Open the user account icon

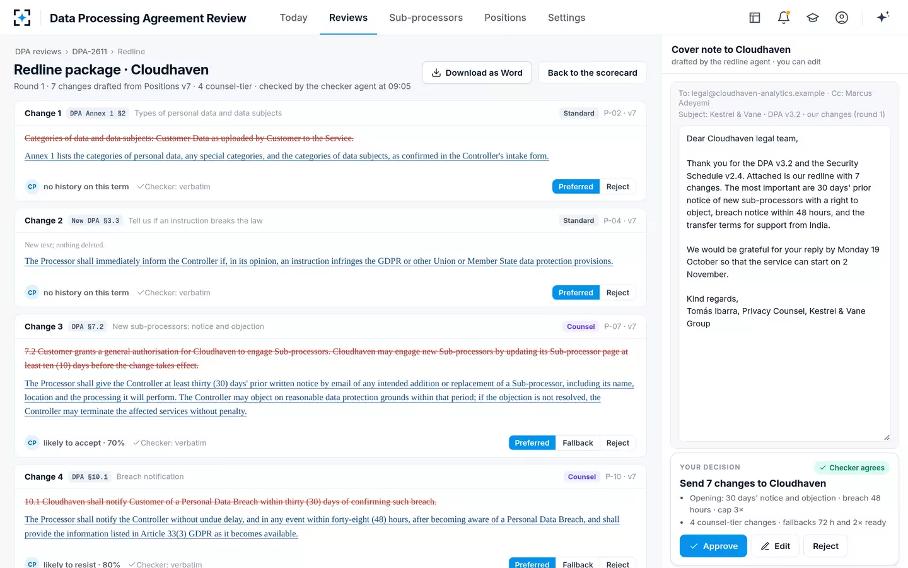(842, 18)
